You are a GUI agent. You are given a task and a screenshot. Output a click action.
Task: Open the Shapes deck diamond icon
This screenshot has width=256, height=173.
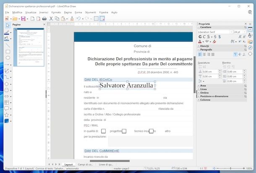click(250, 54)
